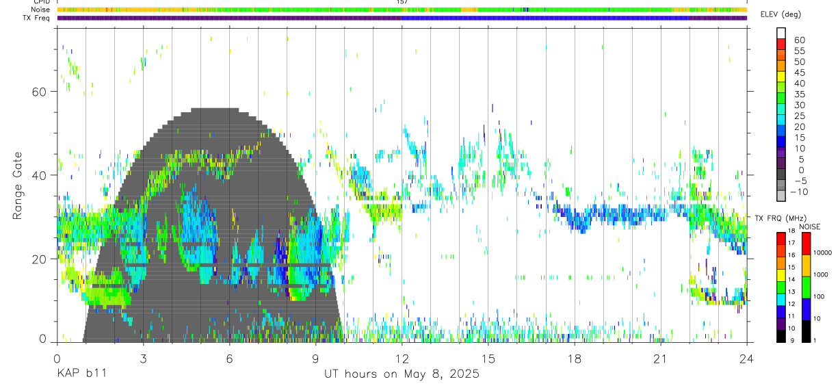The height and width of the screenshot is (388, 840).
Task: Click the x-axis tick label '9'
Action: pos(315,359)
